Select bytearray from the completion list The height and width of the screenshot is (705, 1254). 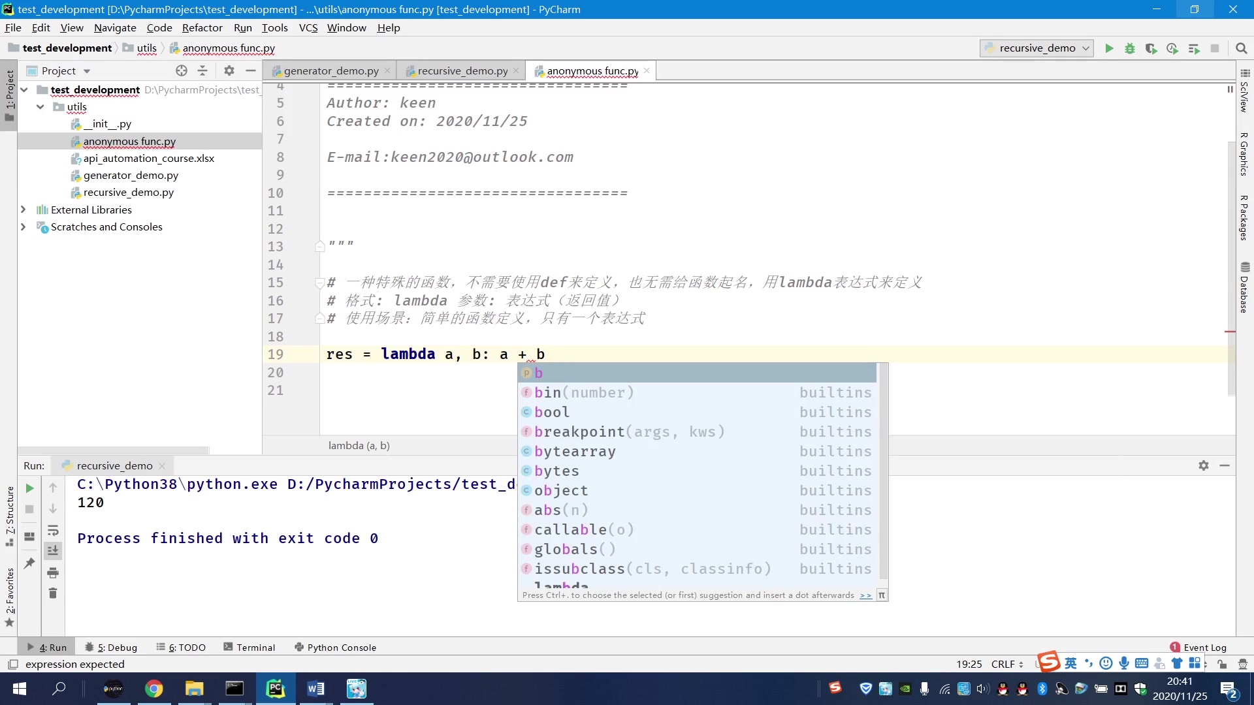(x=575, y=452)
